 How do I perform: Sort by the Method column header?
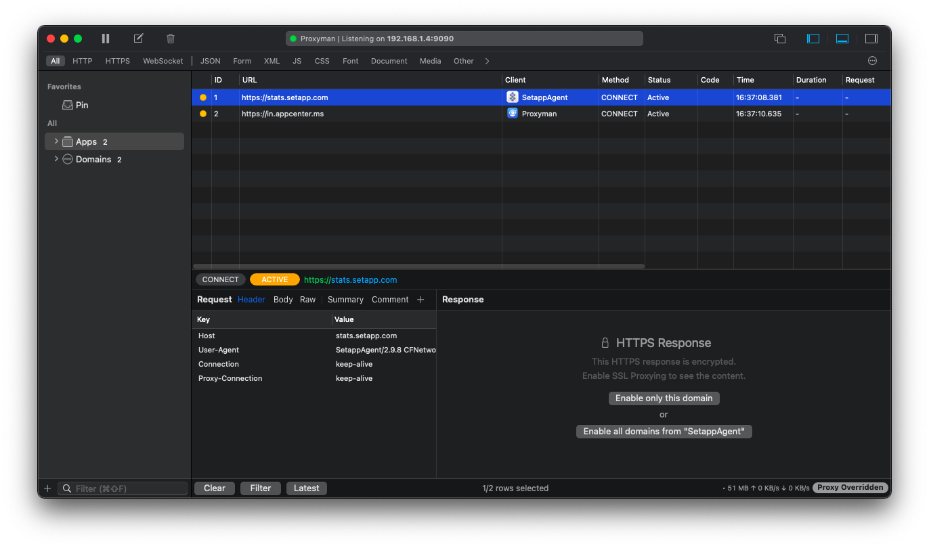click(x=621, y=80)
